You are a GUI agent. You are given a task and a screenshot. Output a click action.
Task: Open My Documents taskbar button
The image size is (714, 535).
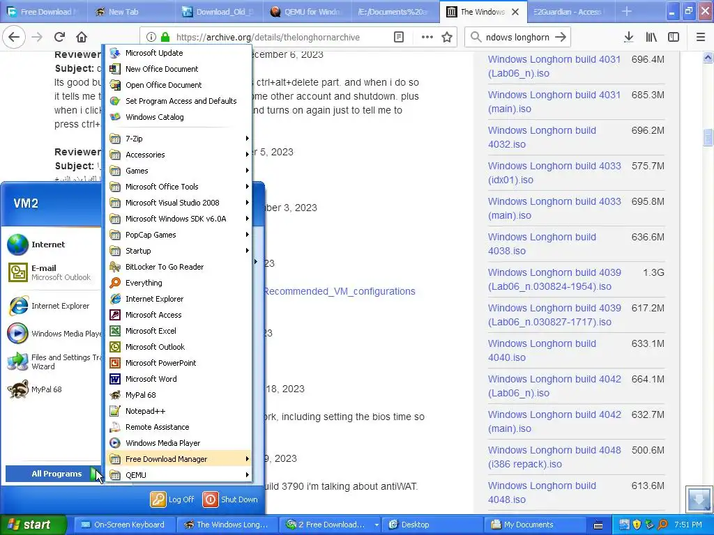tap(535, 525)
